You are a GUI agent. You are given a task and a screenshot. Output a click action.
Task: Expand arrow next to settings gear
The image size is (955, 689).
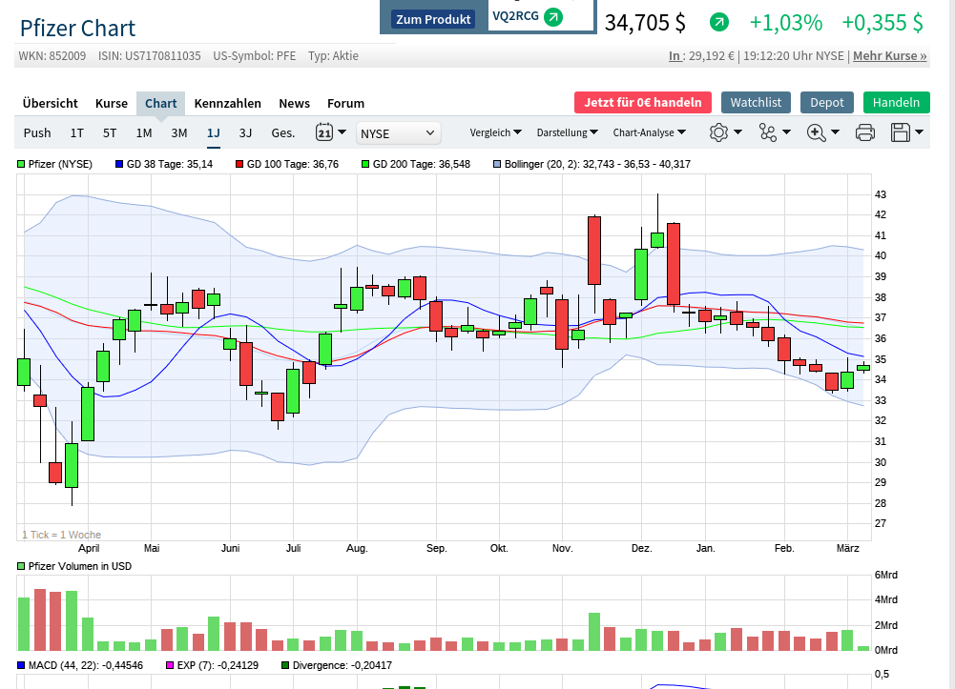point(737,132)
